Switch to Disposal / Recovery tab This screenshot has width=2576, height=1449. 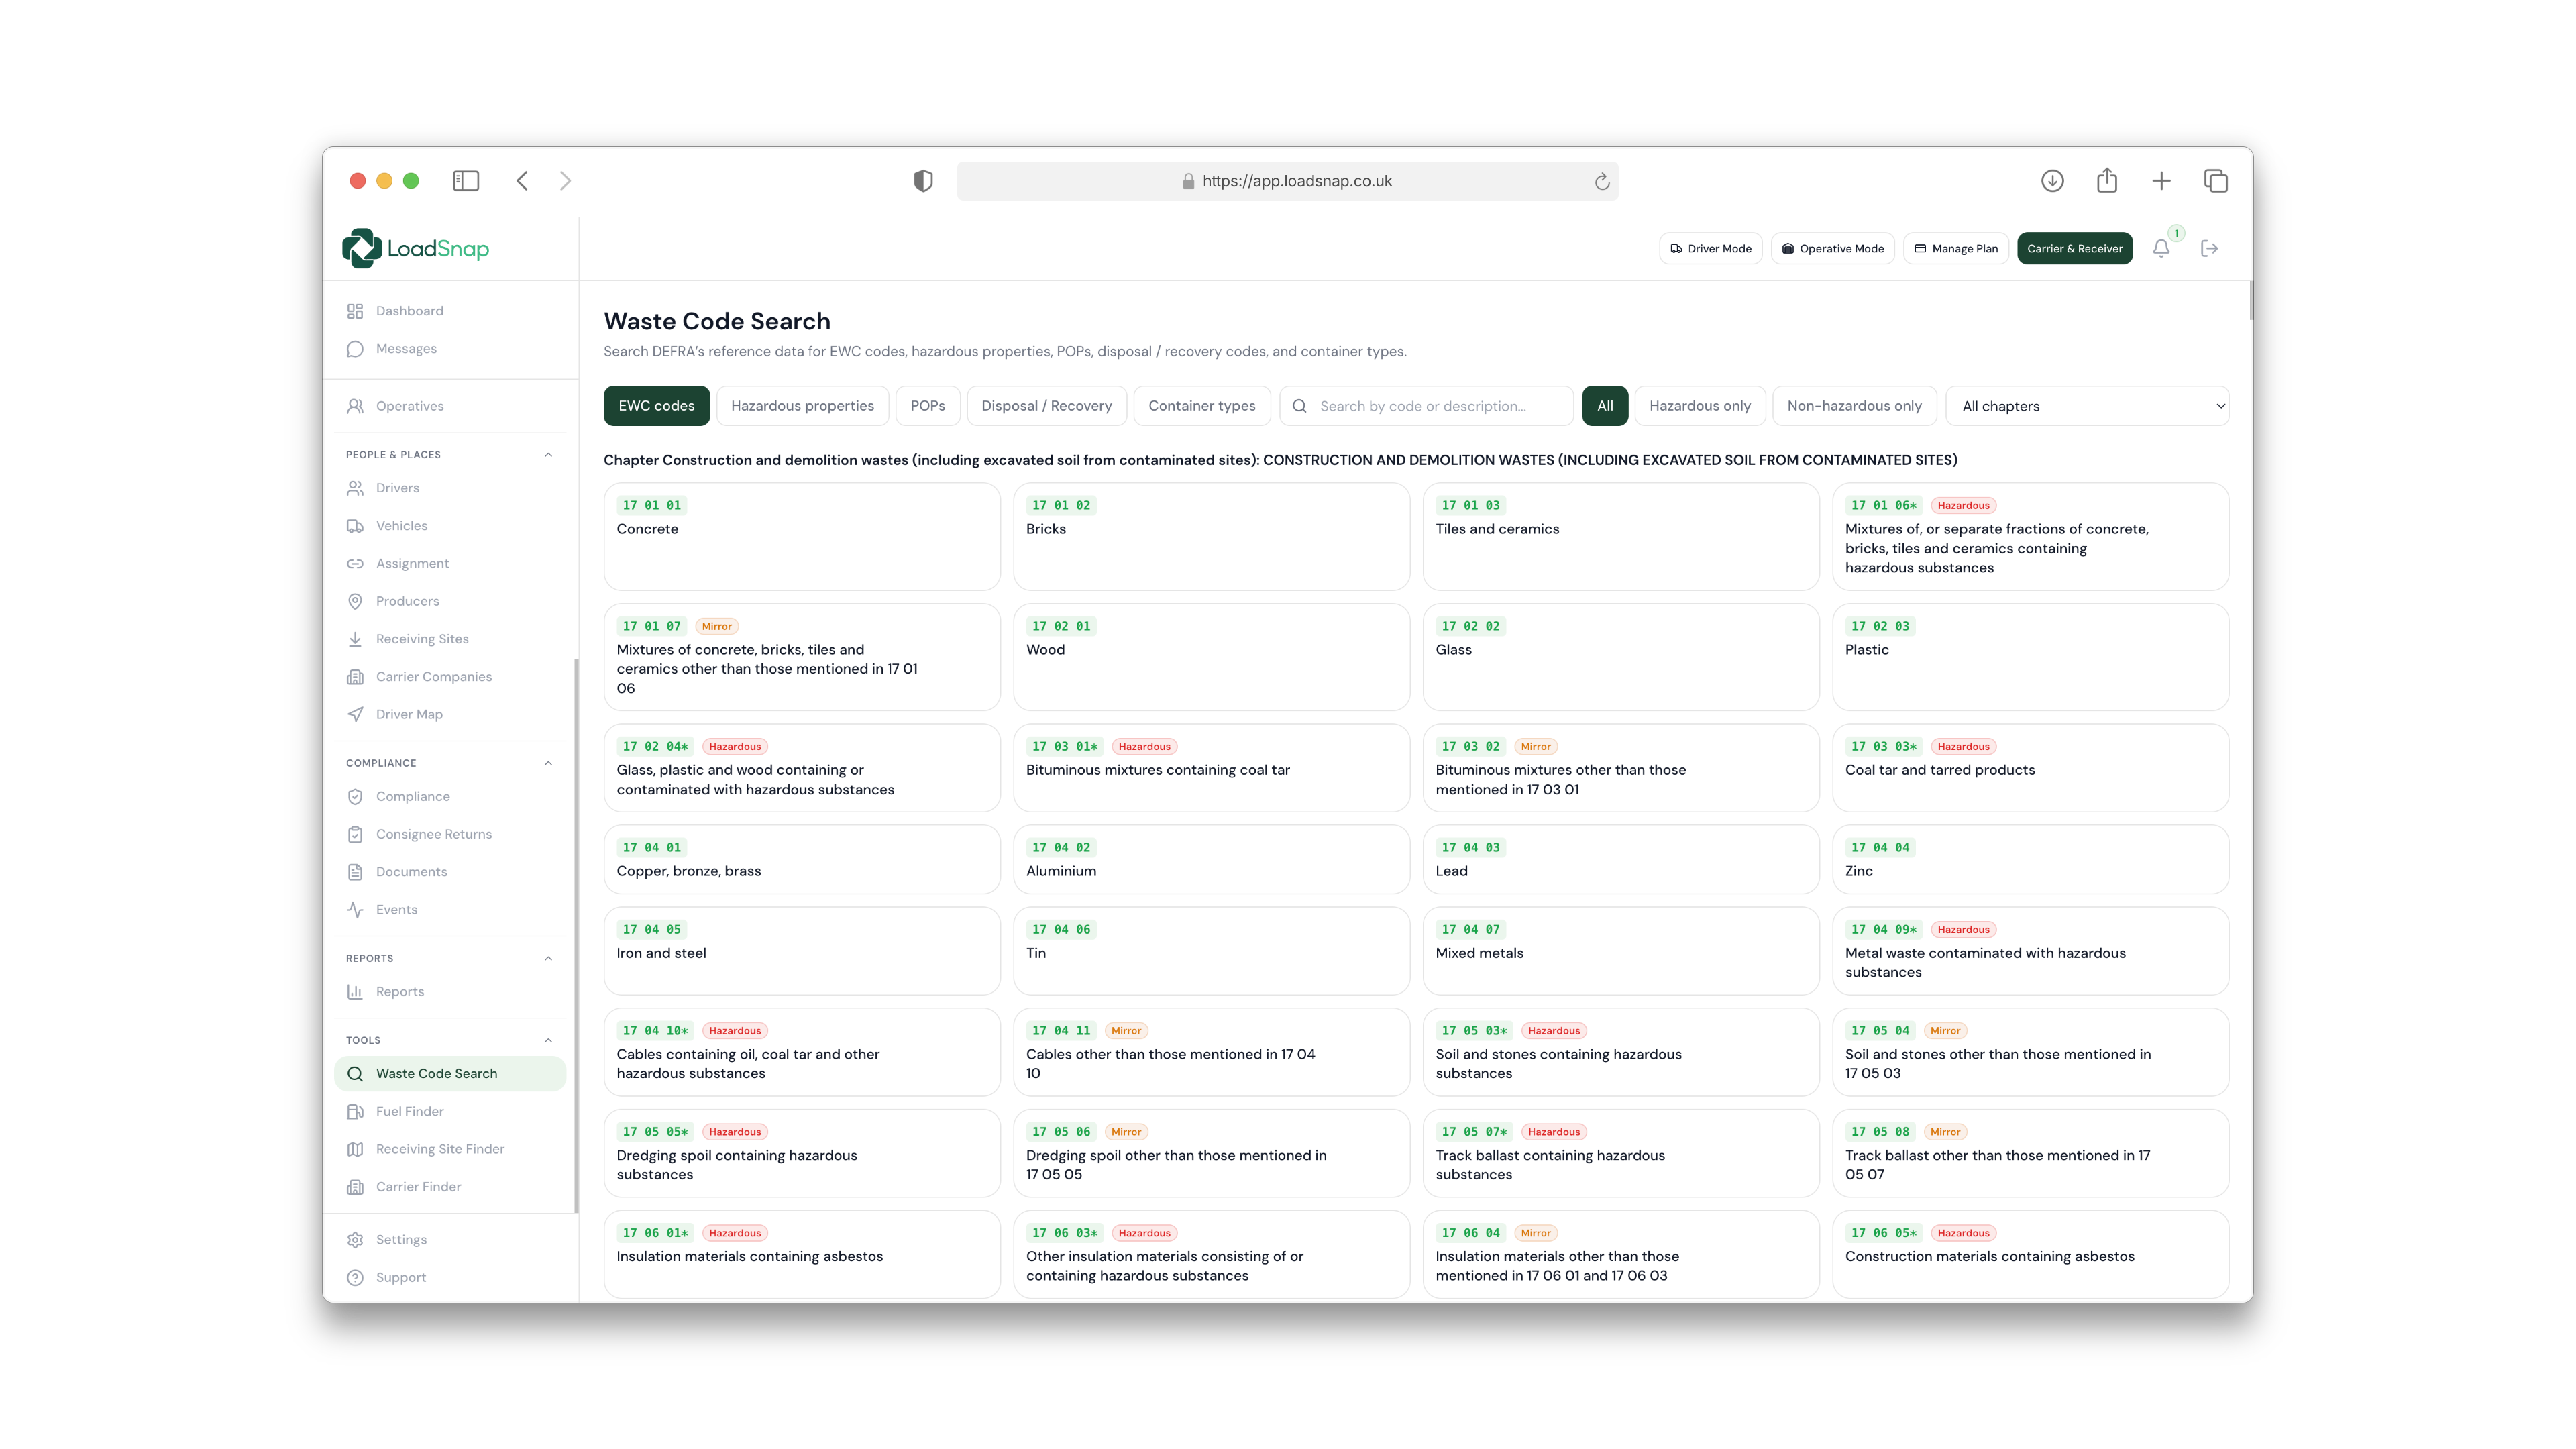tap(1046, 406)
